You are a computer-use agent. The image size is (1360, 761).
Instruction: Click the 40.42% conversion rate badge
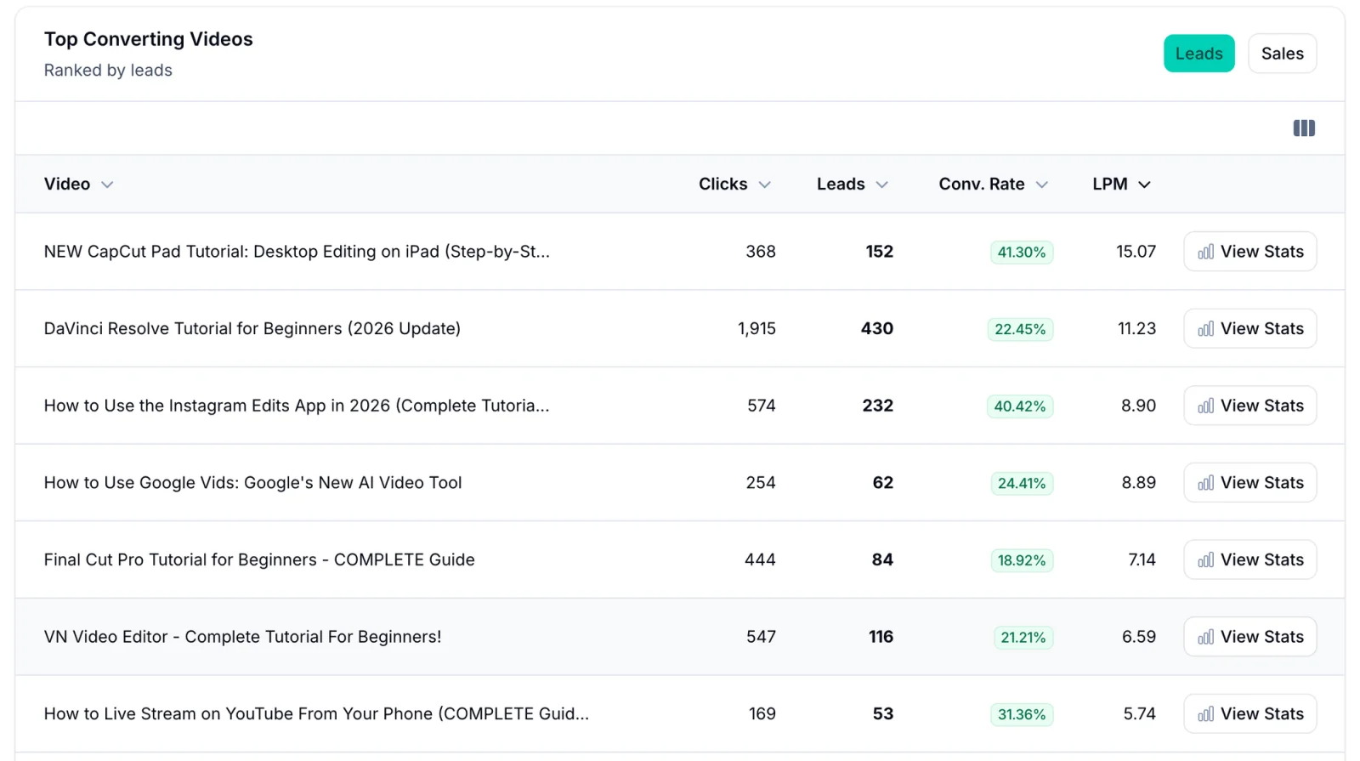1020,406
